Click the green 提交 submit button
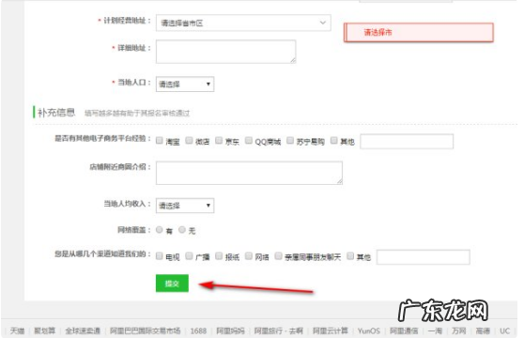Viewport: 524px width, 338px height. tap(172, 284)
